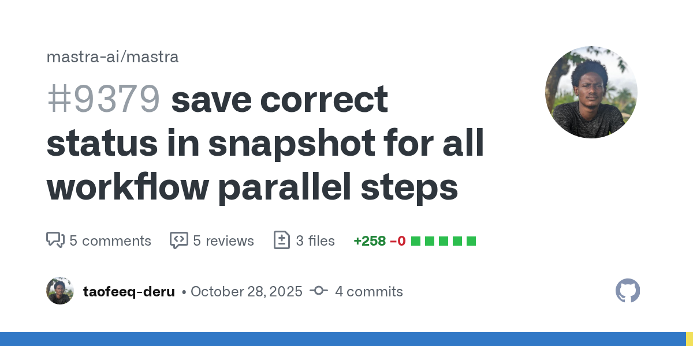
Task: Visit the taofeeq-deru username link
Action: (129, 291)
